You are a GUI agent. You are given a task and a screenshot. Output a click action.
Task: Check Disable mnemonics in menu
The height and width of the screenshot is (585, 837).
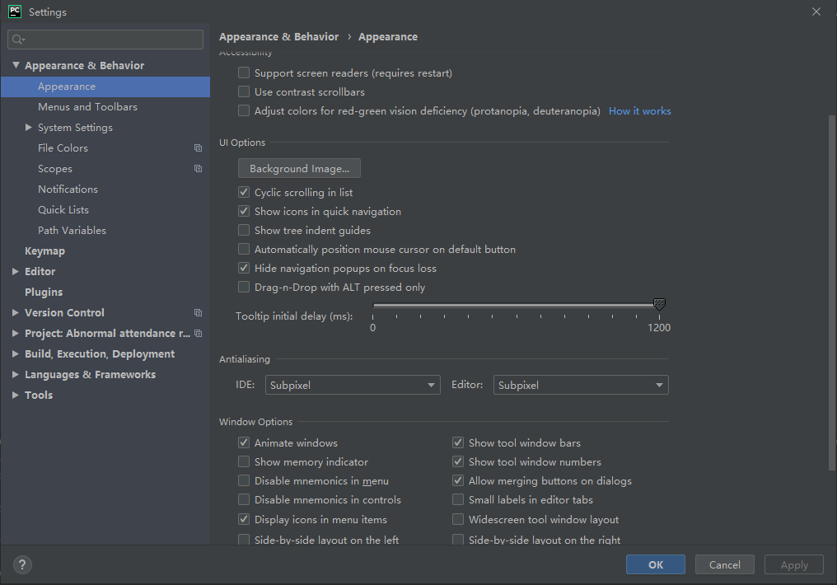coord(243,480)
